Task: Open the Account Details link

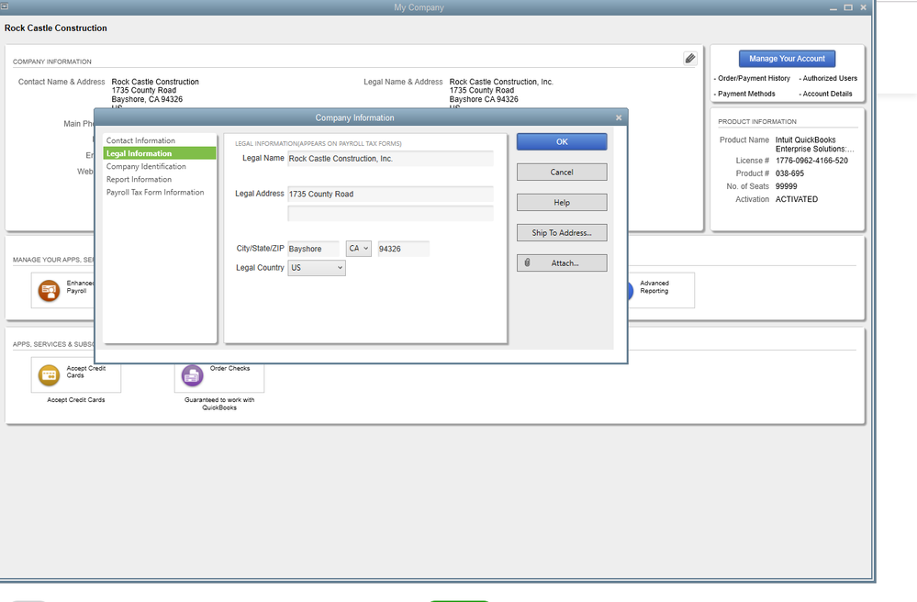Action: [827, 94]
